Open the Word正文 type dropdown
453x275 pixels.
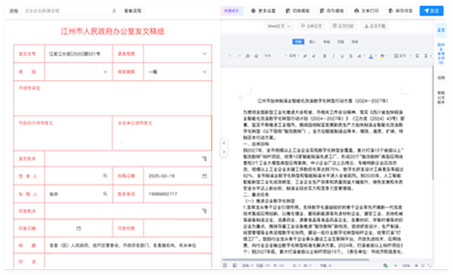(x=279, y=26)
